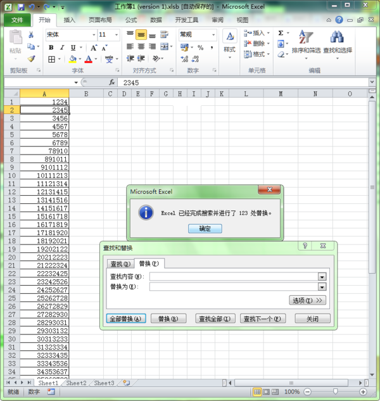Apply percent style
The image size is (380, 401).
201,48
